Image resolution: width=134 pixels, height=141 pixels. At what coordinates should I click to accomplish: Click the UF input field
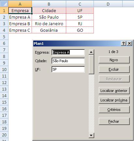pyautogui.click(x=68, y=69)
